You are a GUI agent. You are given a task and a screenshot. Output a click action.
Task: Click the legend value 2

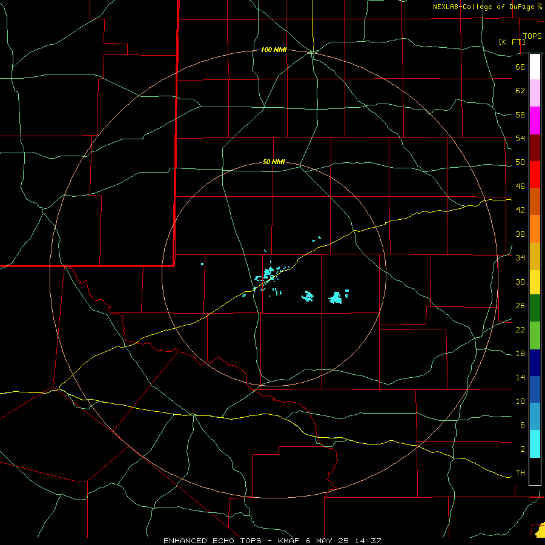pyautogui.click(x=523, y=449)
